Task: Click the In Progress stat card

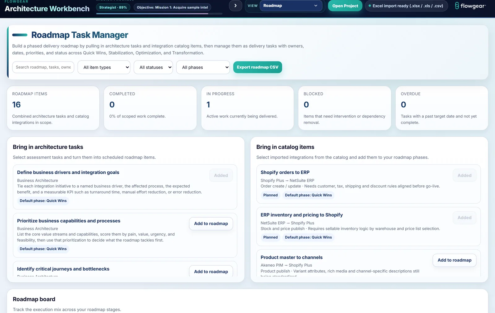Action: pos(247,108)
